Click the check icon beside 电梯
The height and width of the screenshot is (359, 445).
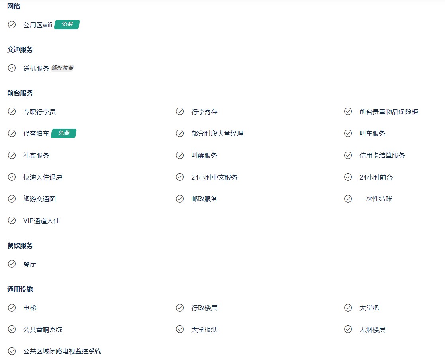12,308
